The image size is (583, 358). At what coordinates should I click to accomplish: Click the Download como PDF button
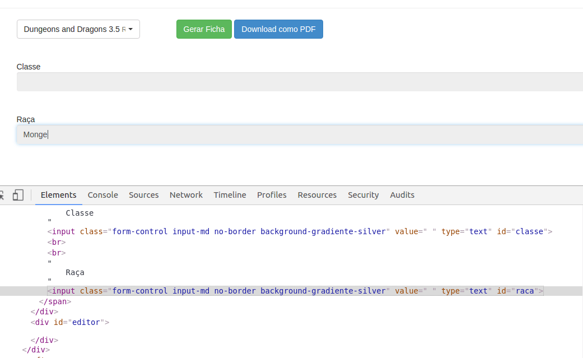coord(278,29)
